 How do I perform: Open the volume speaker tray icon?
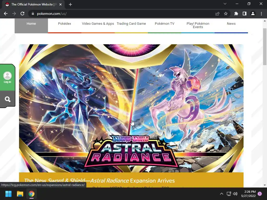pos(235,194)
